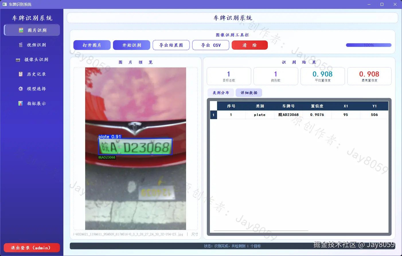Click 导出结果图 button
The image size is (402, 256).
coord(171,45)
